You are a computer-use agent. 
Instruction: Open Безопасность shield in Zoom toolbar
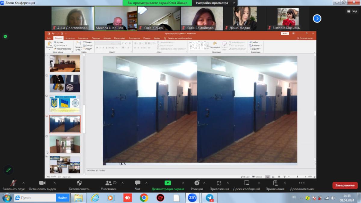79,183
